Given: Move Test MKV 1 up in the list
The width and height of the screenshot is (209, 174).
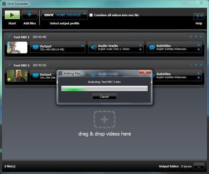Looking at the screenshot, I should 196,37.
